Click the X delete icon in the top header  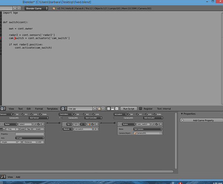(19, 8)
